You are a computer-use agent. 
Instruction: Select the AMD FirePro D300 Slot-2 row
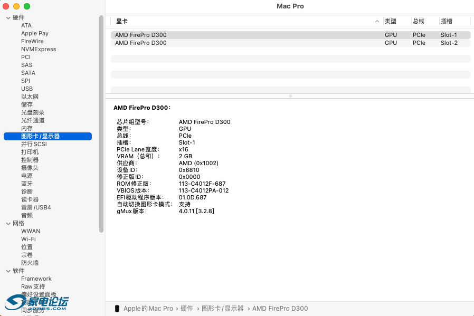coord(290,43)
